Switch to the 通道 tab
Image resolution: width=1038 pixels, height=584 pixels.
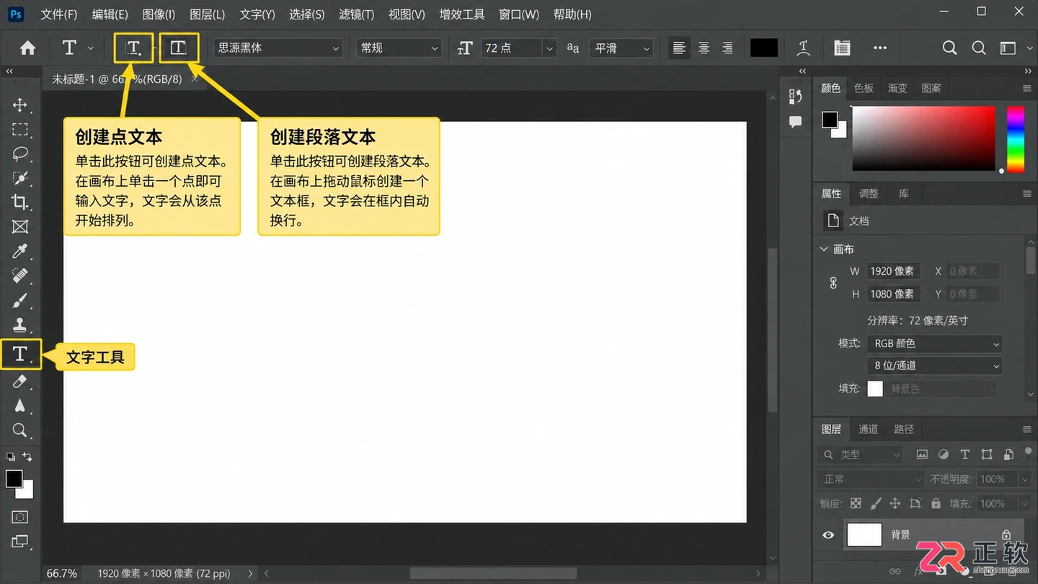pyautogui.click(x=868, y=429)
